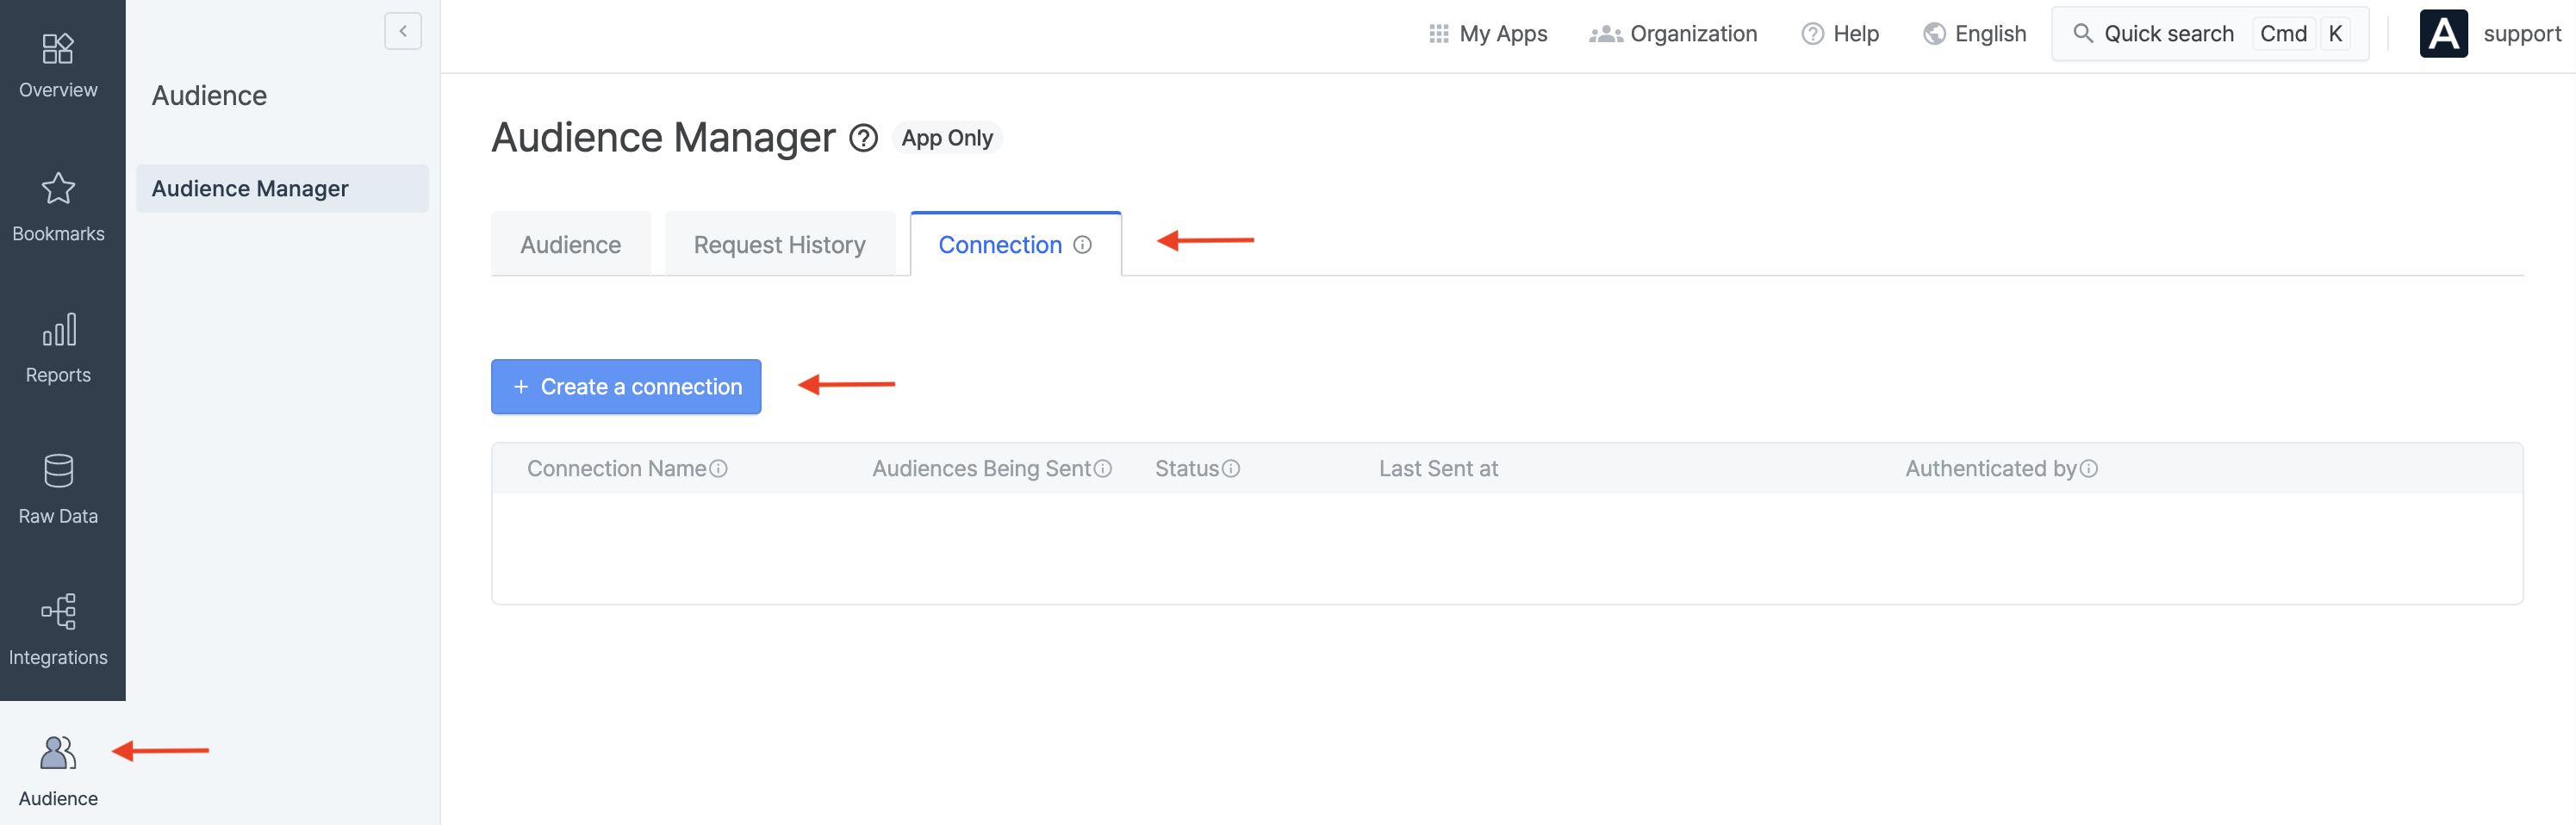Click info icon beside Authenticated by
Image resolution: width=2576 pixels, height=825 pixels.
pos(2089,469)
